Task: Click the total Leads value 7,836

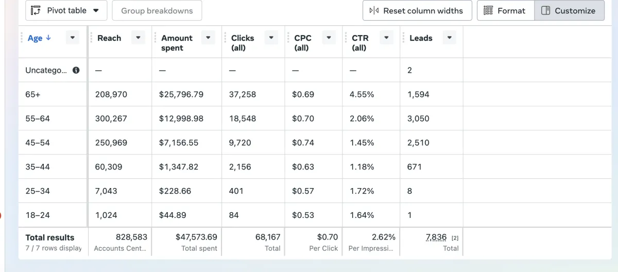Action: pyautogui.click(x=436, y=237)
